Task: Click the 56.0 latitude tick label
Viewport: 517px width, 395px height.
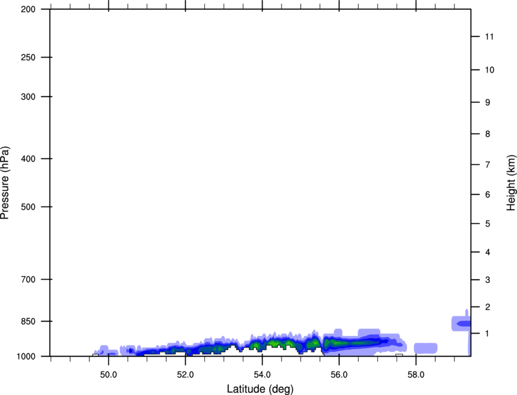Action: click(339, 375)
